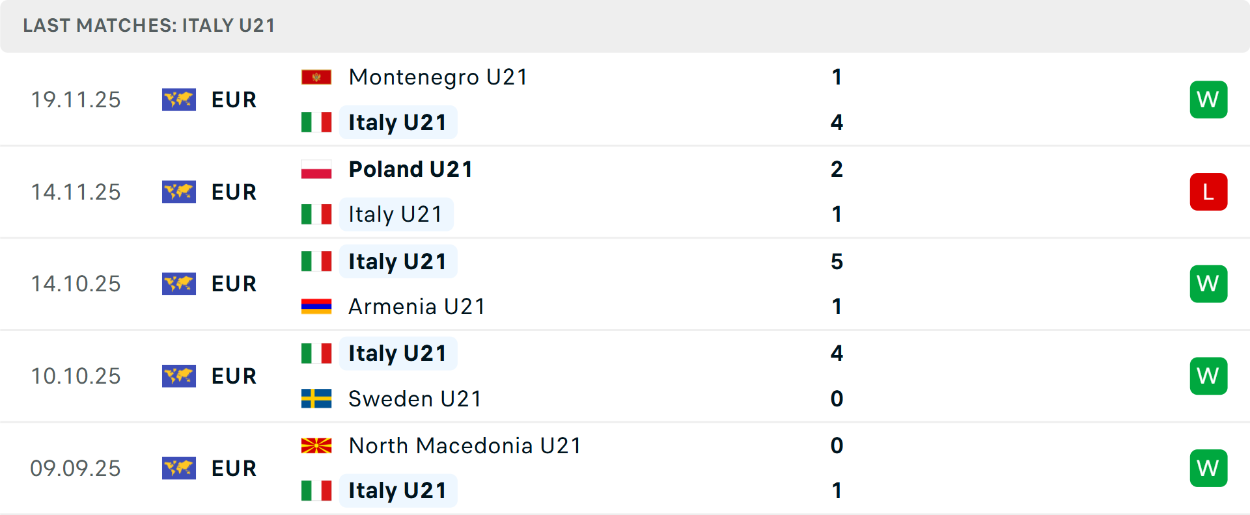Image resolution: width=1250 pixels, height=515 pixels.
Task: Click the green W badge for the Montenegro match
Action: (1209, 99)
